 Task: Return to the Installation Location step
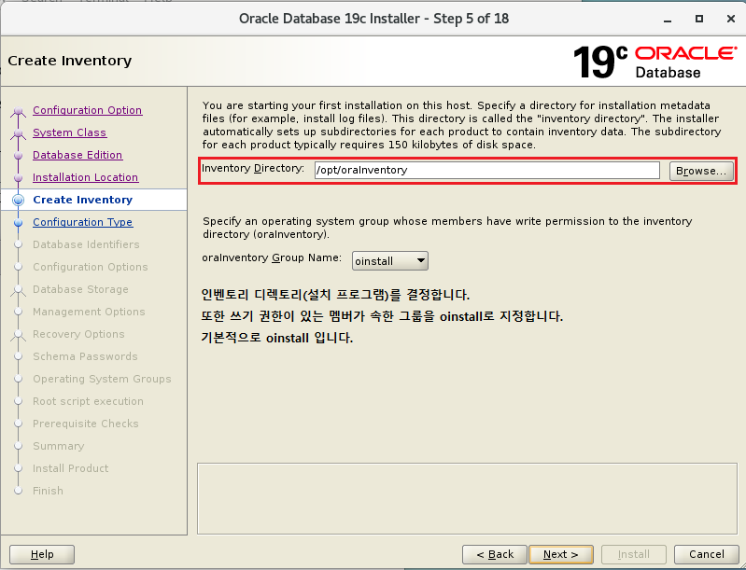[x=85, y=177]
